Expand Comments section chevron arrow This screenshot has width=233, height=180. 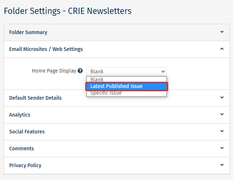pos(222,148)
